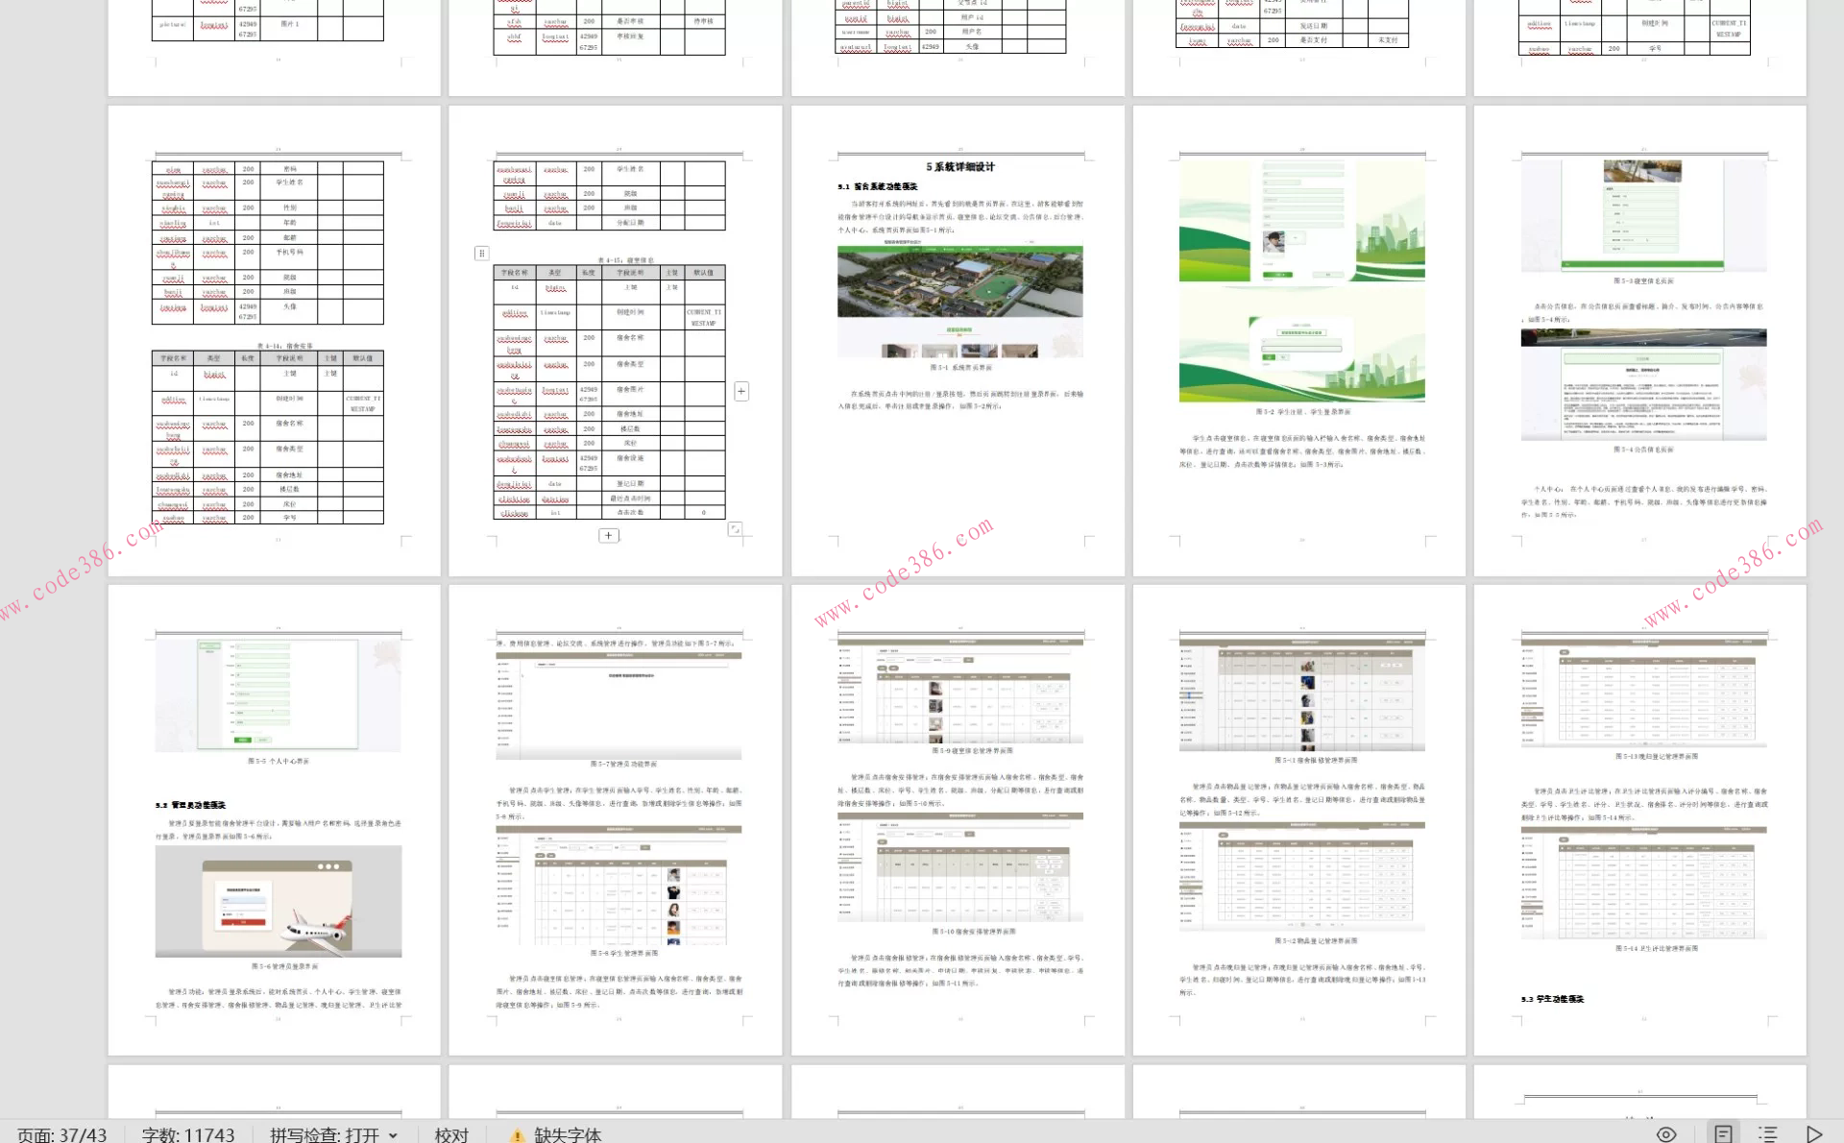Image resolution: width=1844 pixels, height=1143 pixels.
Task: Click admin login screenshot with airplane
Action: pyautogui.click(x=279, y=901)
